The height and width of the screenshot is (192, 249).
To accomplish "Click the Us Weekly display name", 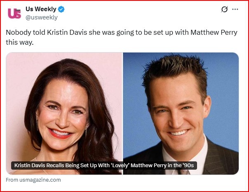I will [41, 9].
